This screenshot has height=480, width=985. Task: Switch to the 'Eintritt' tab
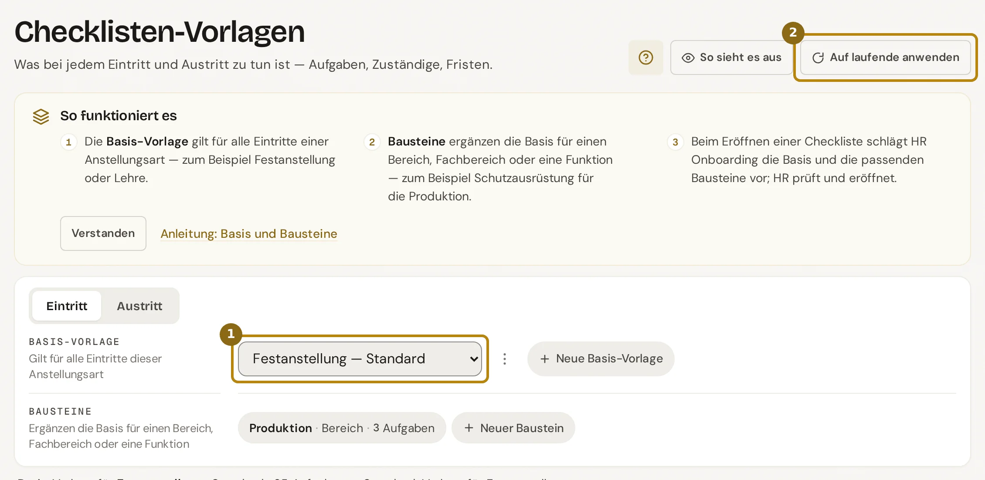(x=67, y=306)
